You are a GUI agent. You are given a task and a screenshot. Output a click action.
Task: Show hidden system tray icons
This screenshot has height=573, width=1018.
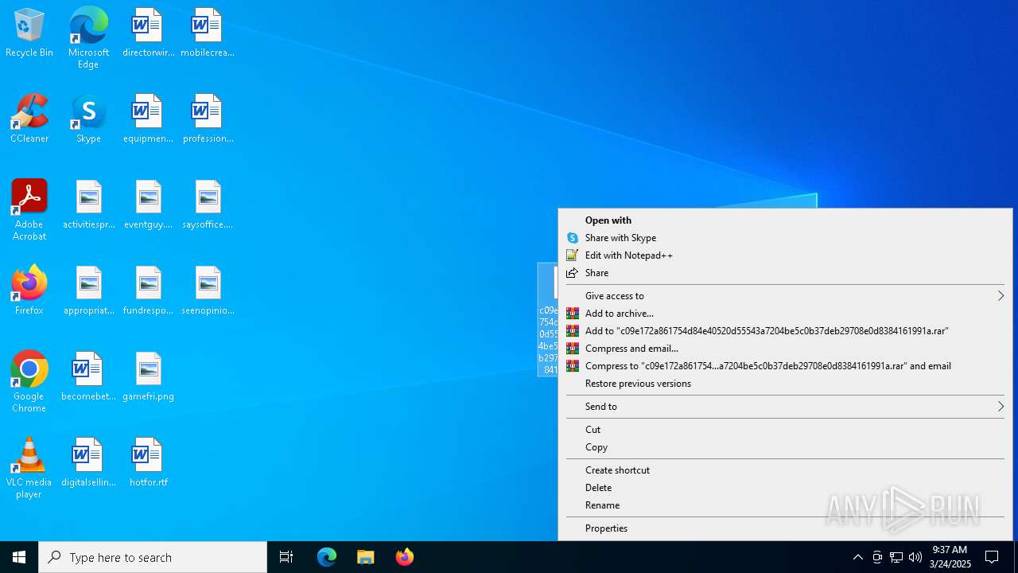[x=857, y=557]
